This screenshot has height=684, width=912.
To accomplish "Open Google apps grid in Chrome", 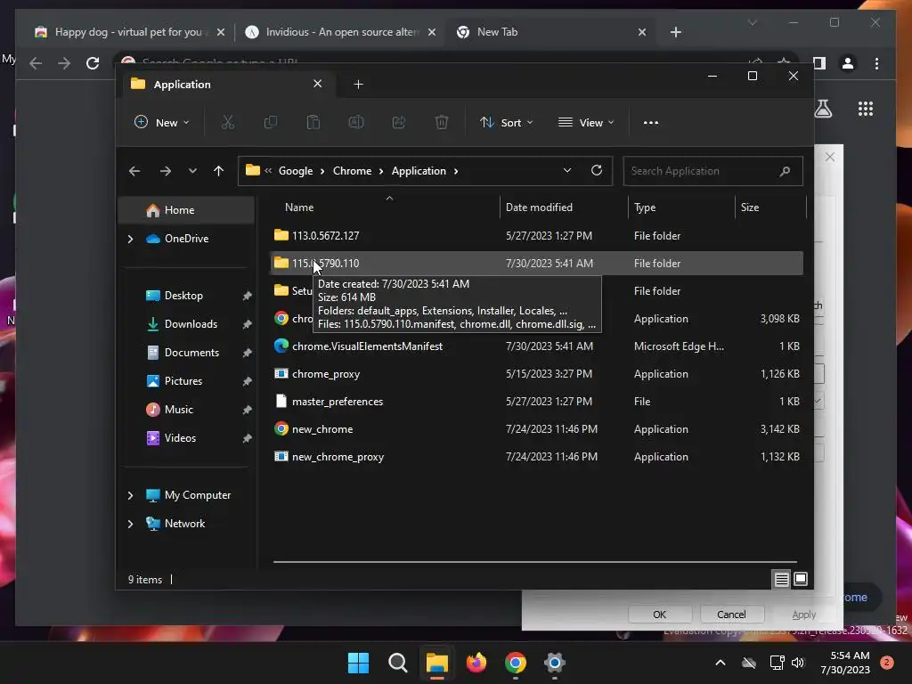I will tap(866, 109).
